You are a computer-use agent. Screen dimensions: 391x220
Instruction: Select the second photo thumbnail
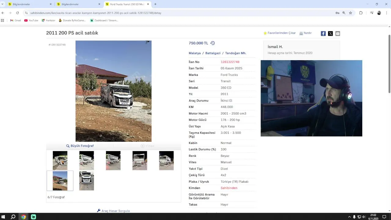(86, 160)
